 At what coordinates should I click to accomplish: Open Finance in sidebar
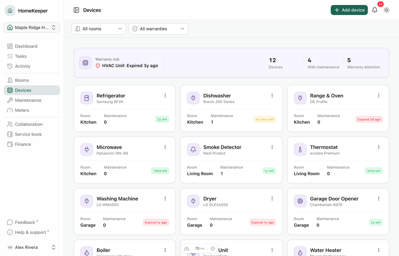[32, 144]
